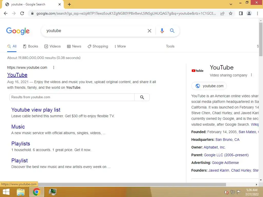Click the taskbar clock showing 5:26 AM
263x197 pixels.
pyautogui.click(x=252, y=192)
